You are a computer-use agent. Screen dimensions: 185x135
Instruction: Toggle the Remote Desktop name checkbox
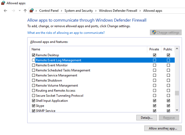pos(33,55)
